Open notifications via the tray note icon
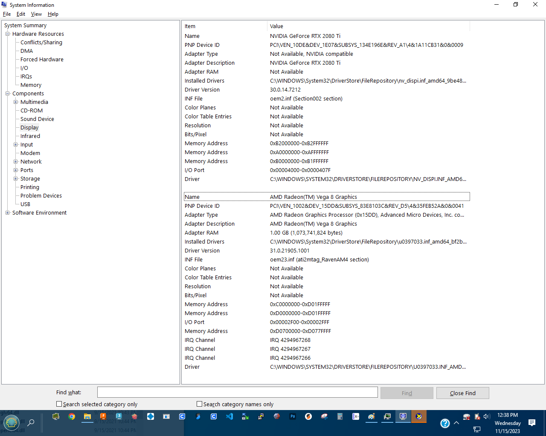546x436 pixels. click(x=531, y=422)
